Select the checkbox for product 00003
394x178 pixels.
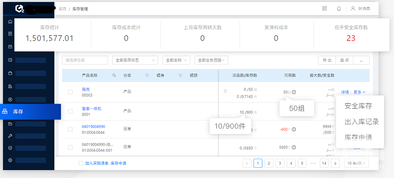[x=70, y=92]
